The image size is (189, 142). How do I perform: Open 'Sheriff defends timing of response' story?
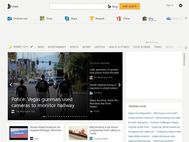pyautogui.click(x=104, y=86)
